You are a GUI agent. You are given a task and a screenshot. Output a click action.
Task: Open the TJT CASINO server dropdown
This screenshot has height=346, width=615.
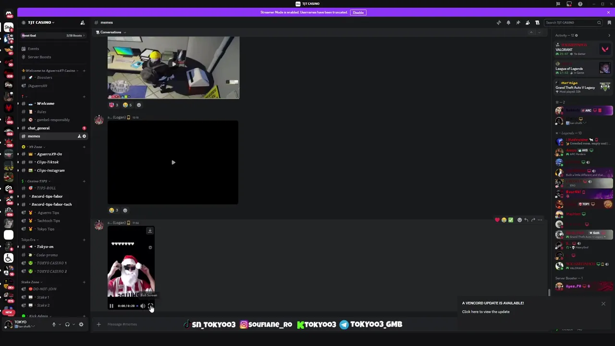coord(40,23)
